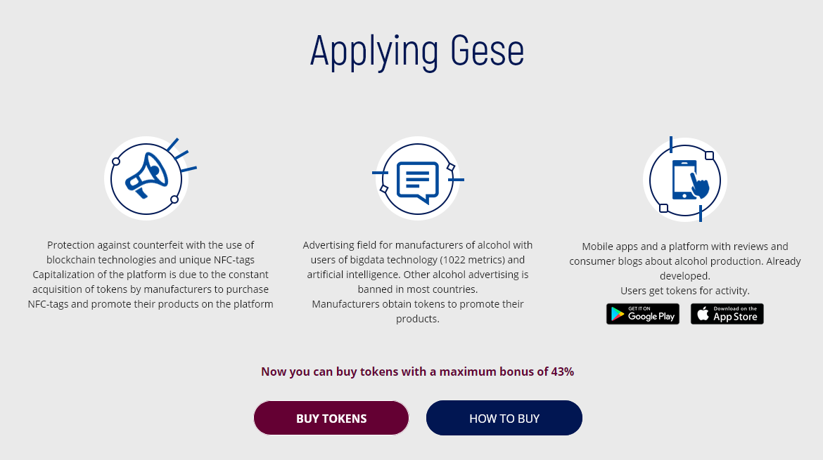Click the advertising field description paragraph

418,282
